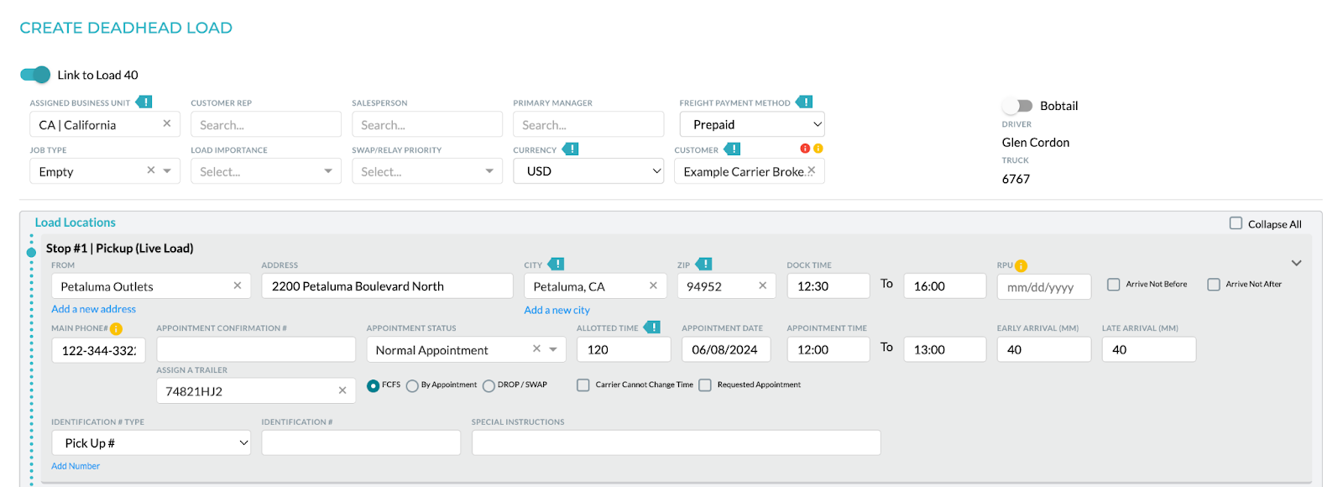
Task: Open Identification # Type Pick Up # dropdown
Action: point(151,442)
